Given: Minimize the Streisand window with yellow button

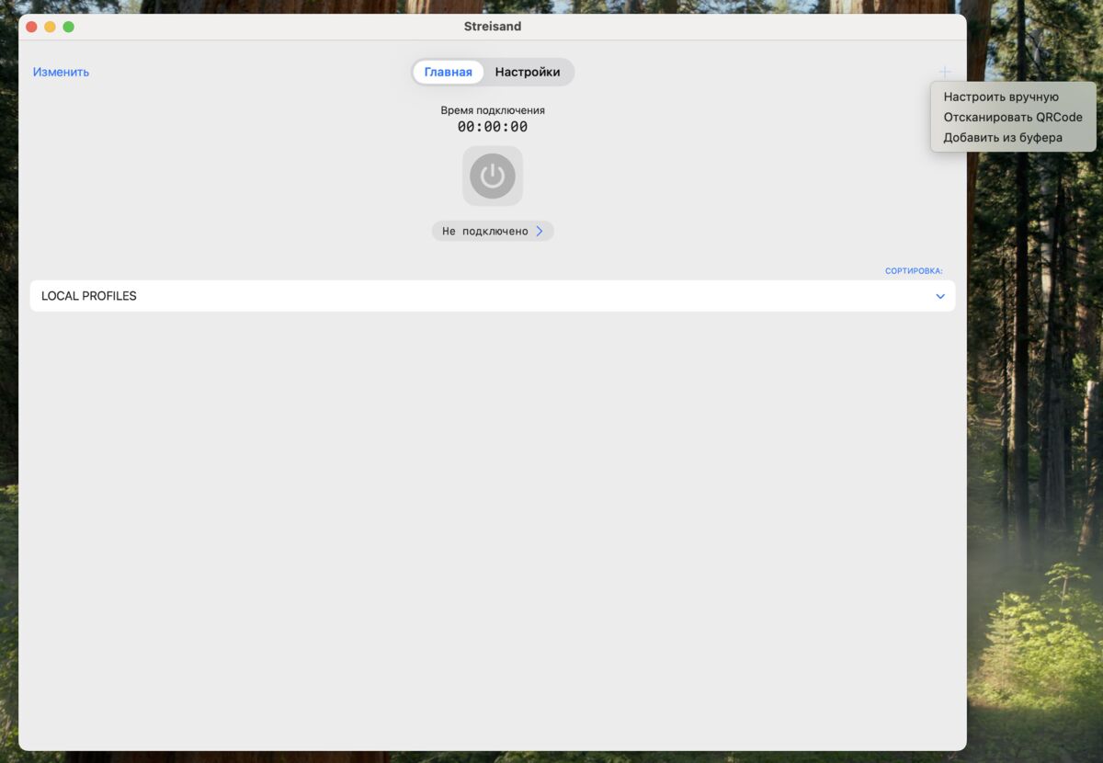Looking at the screenshot, I should pyautogui.click(x=50, y=27).
